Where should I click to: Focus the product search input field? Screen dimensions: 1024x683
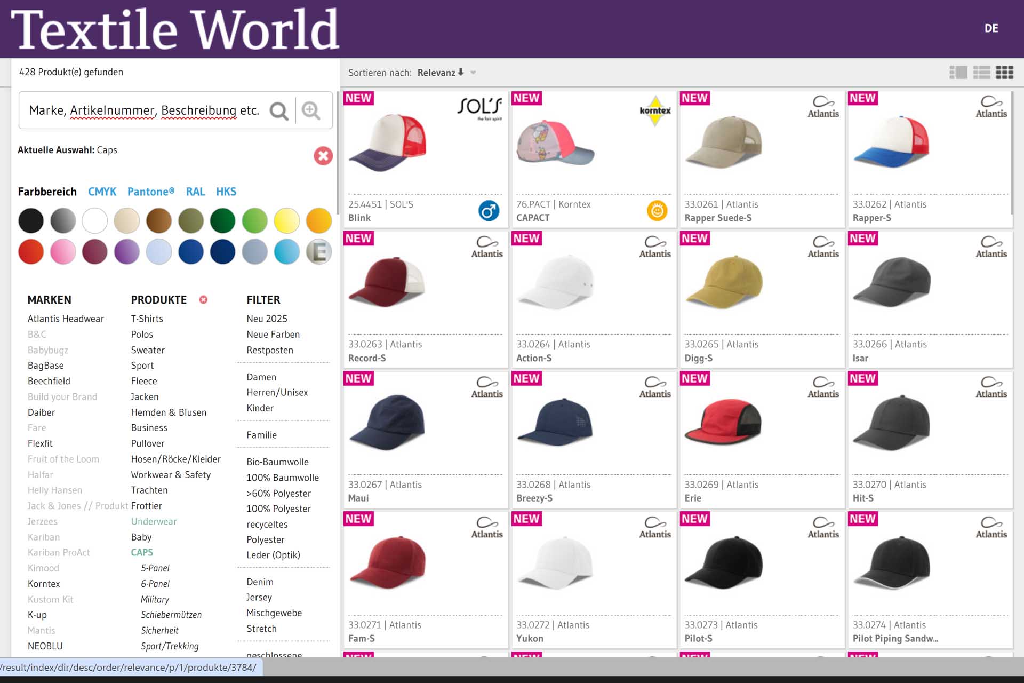pos(144,110)
